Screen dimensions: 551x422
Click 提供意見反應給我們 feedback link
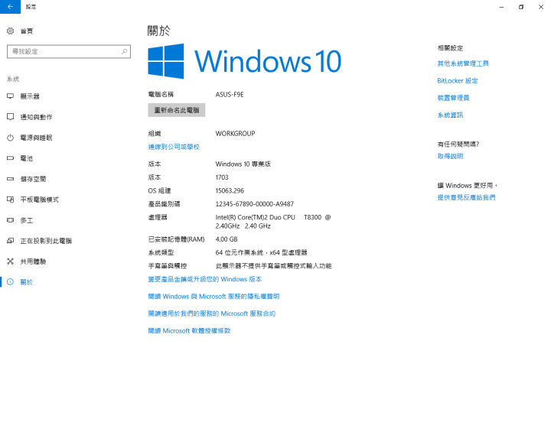pos(466,198)
